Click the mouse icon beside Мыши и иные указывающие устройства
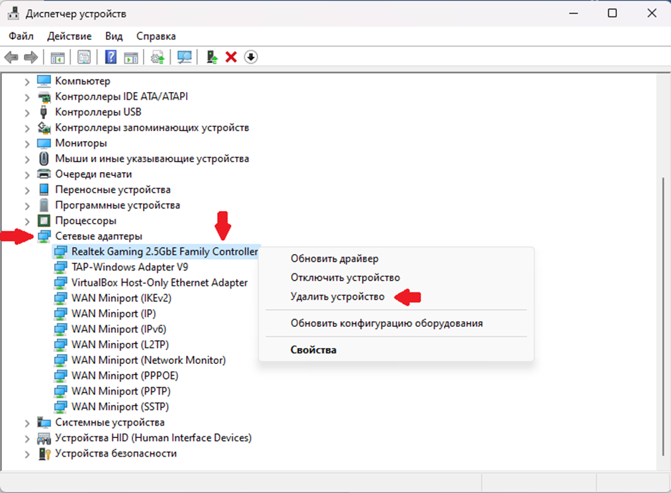The image size is (671, 493). tap(44, 158)
